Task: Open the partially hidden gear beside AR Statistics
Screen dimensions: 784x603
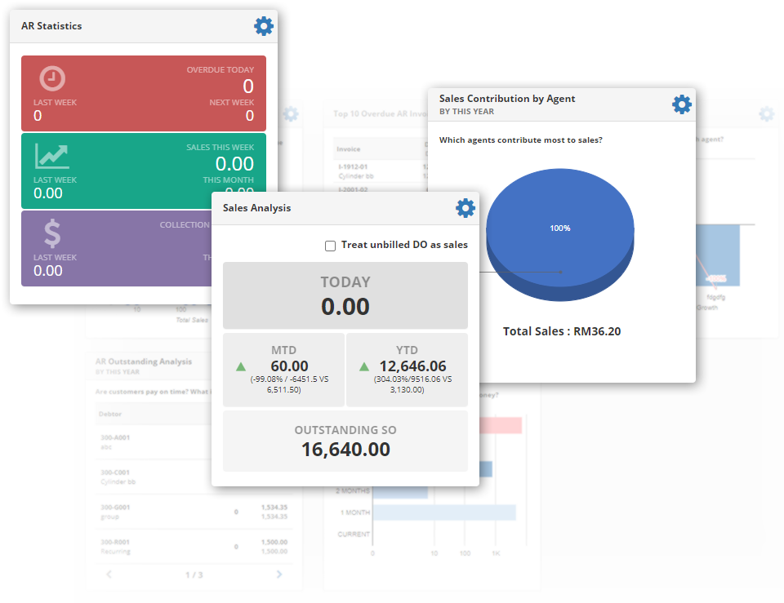Action: pyautogui.click(x=290, y=113)
